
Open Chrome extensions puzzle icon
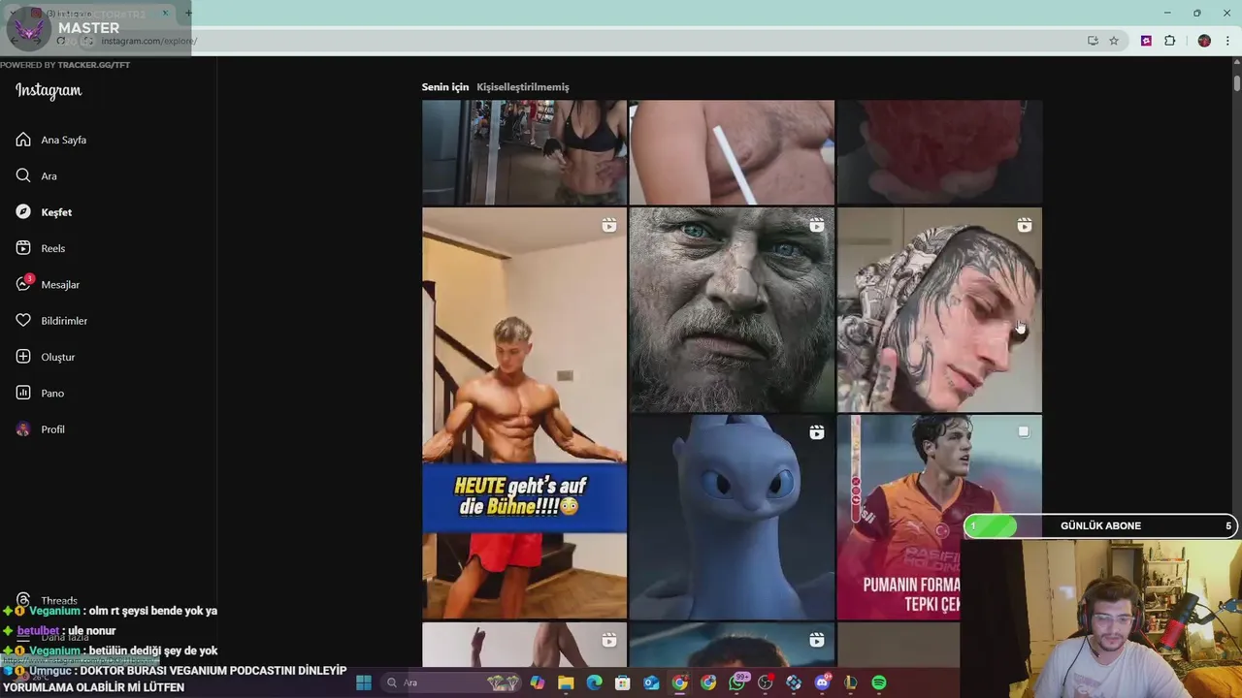pos(1169,41)
